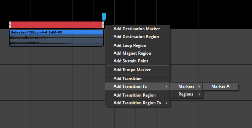Open the Regions submenu
Screen dimensions: 252x128
coord(187,94)
